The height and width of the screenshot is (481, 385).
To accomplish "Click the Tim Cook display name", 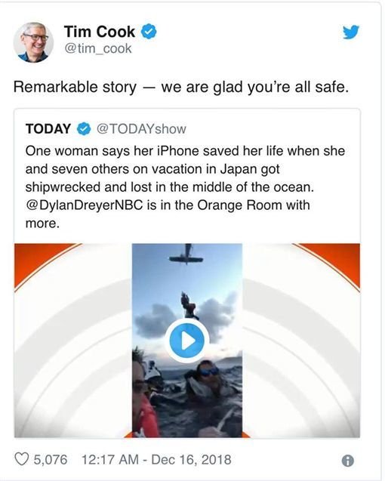I will point(100,32).
